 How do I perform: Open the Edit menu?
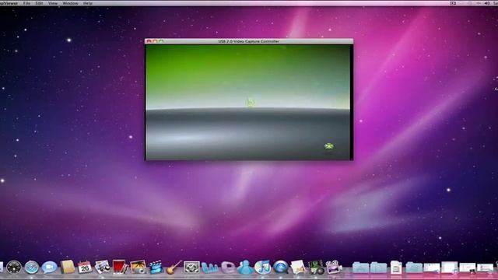[39, 3]
